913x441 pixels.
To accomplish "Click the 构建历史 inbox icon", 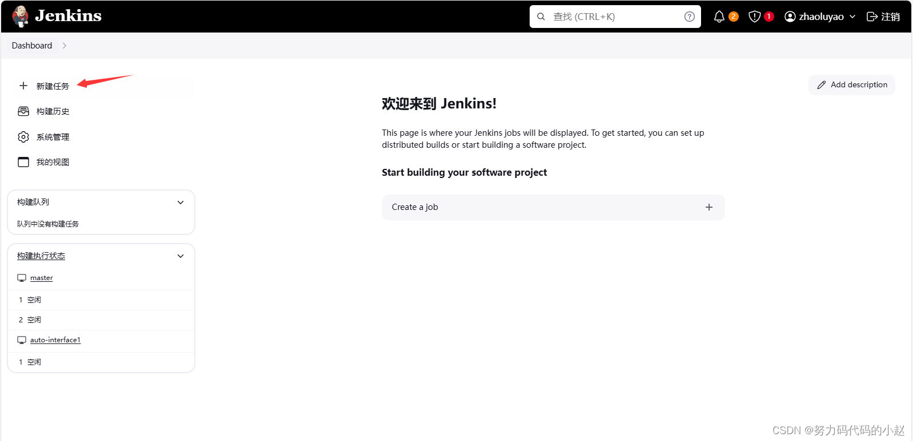I will tap(23, 111).
